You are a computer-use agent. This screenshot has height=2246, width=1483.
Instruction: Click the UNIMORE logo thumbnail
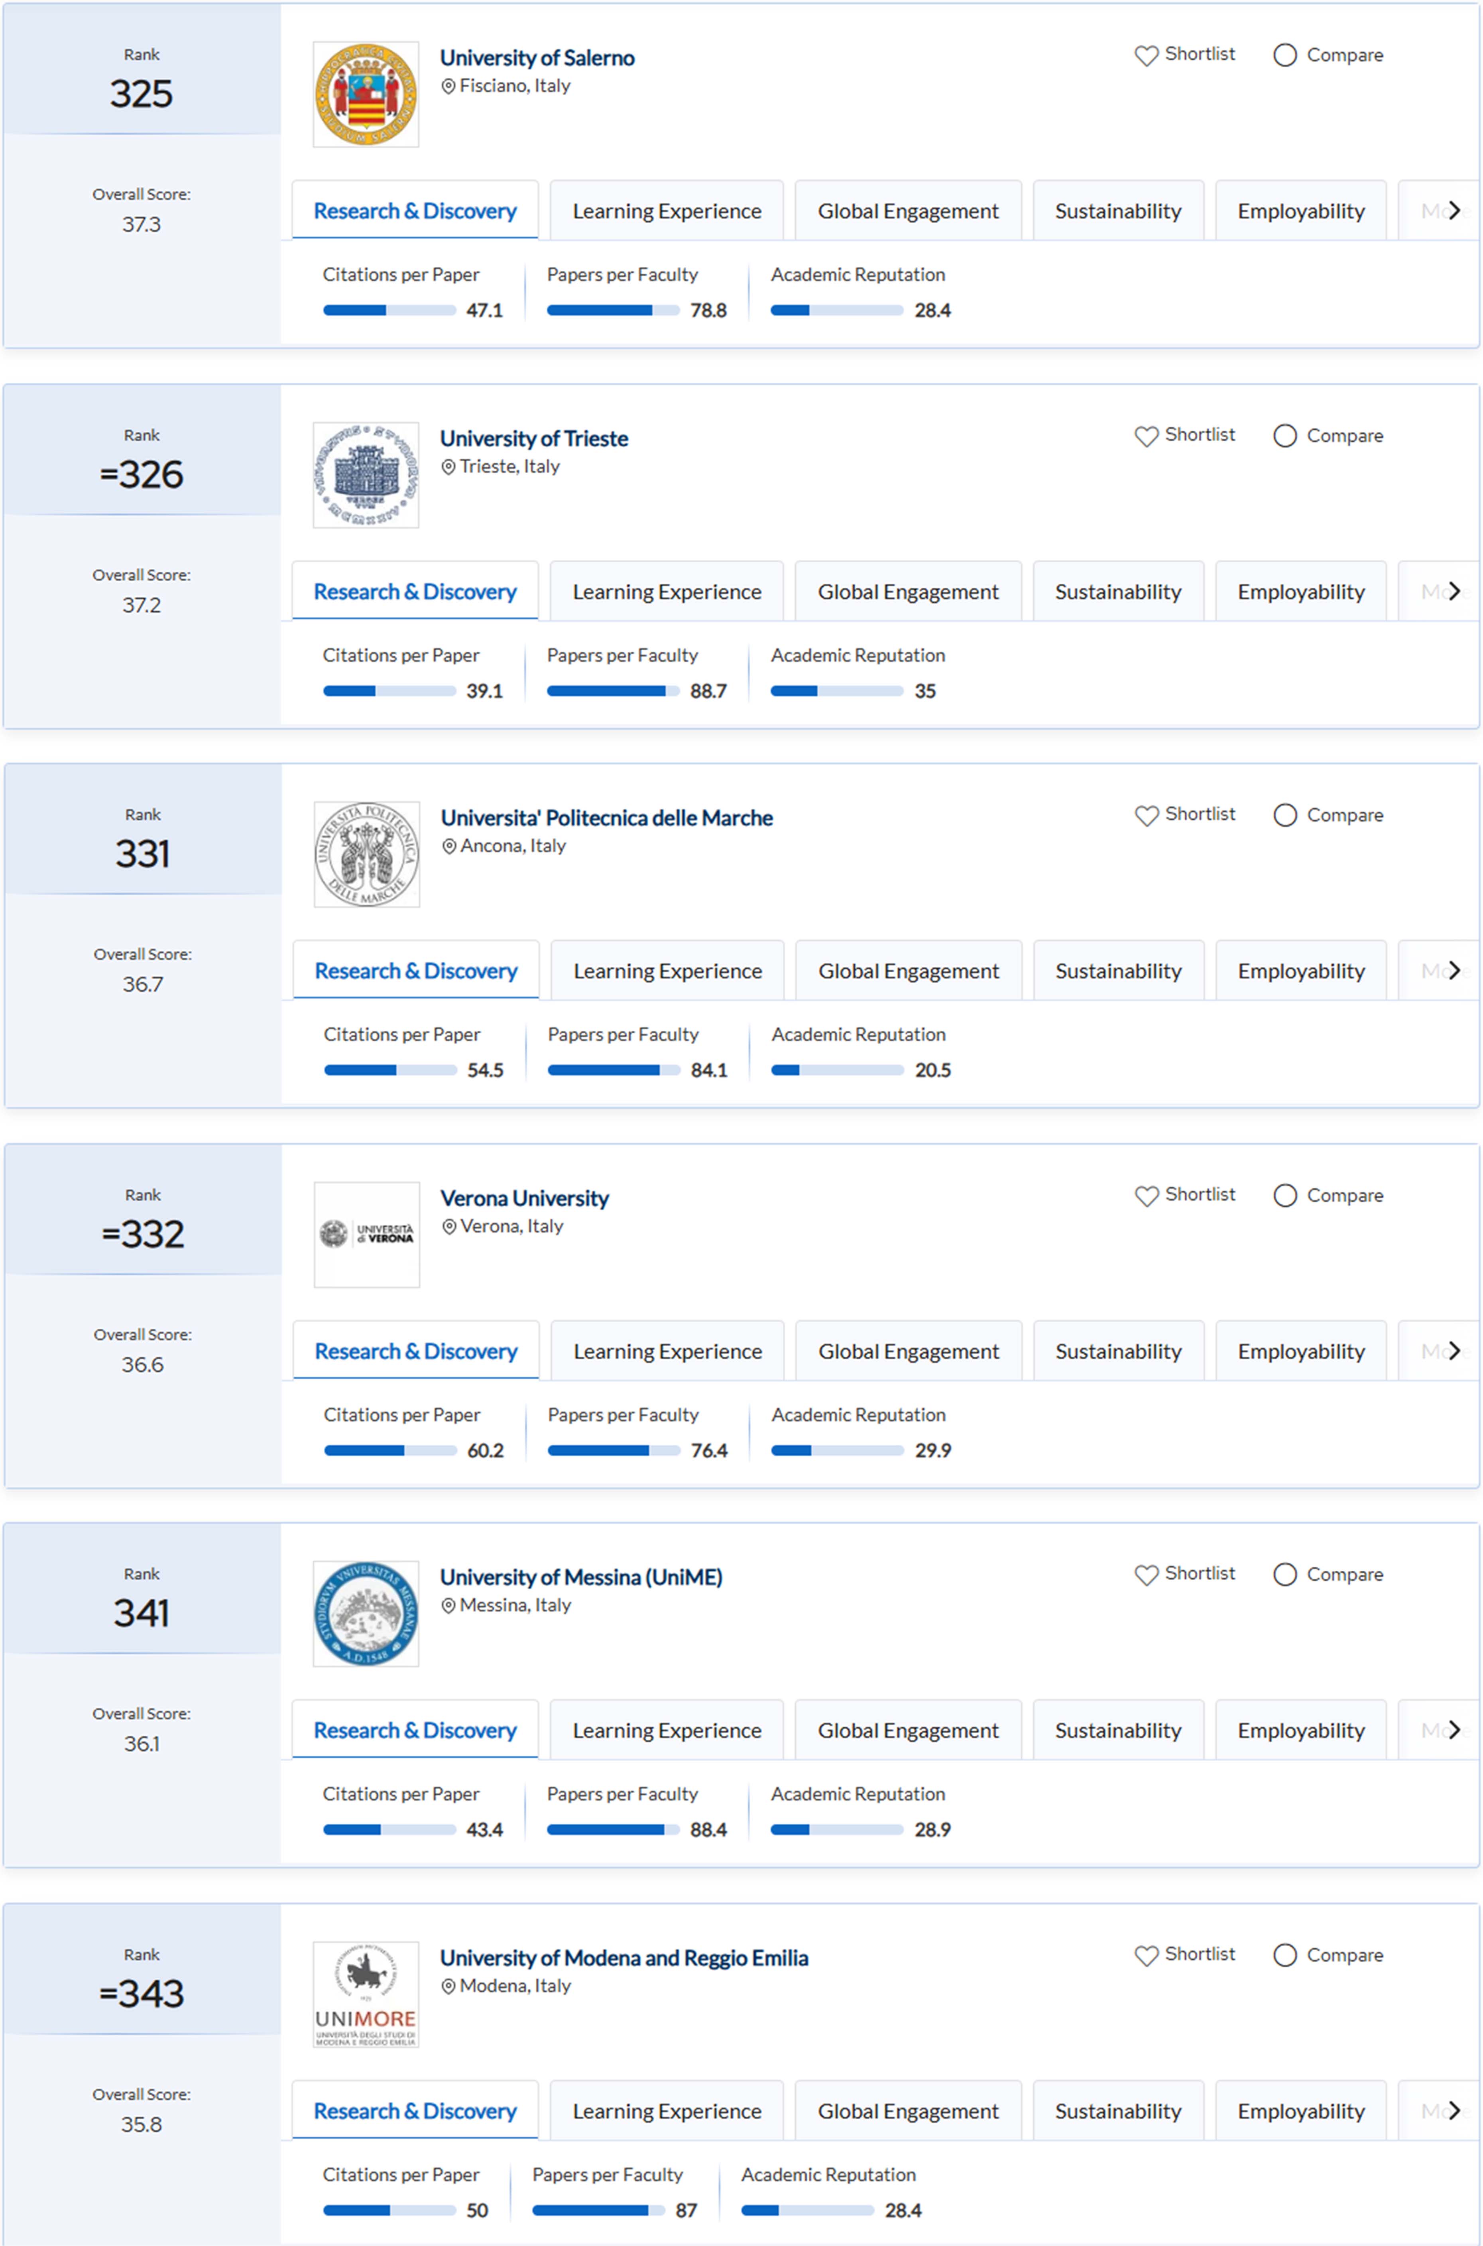[x=365, y=1994]
